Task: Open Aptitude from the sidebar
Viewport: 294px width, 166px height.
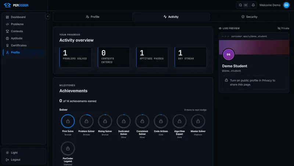Action: click(x=24, y=38)
